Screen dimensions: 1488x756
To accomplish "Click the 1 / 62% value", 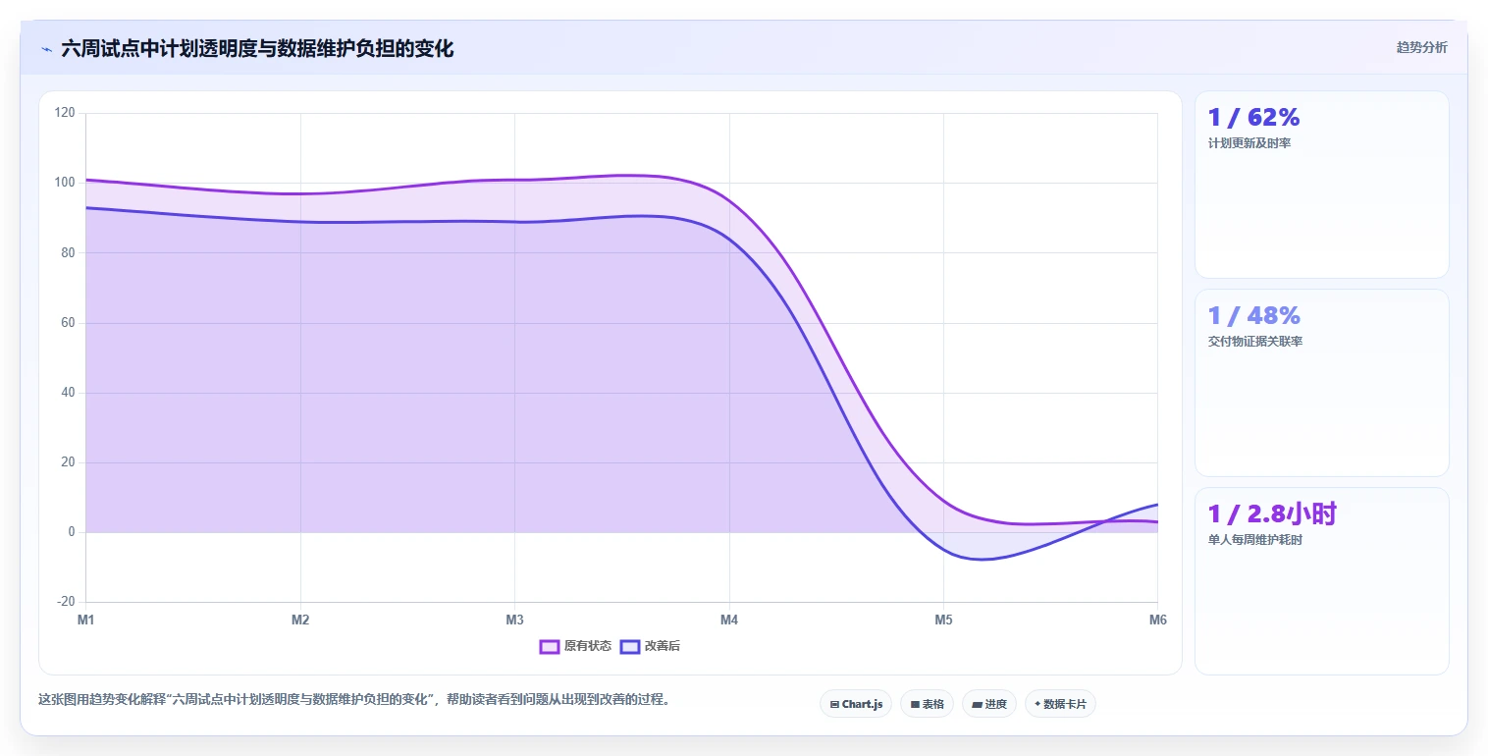I will (1253, 118).
